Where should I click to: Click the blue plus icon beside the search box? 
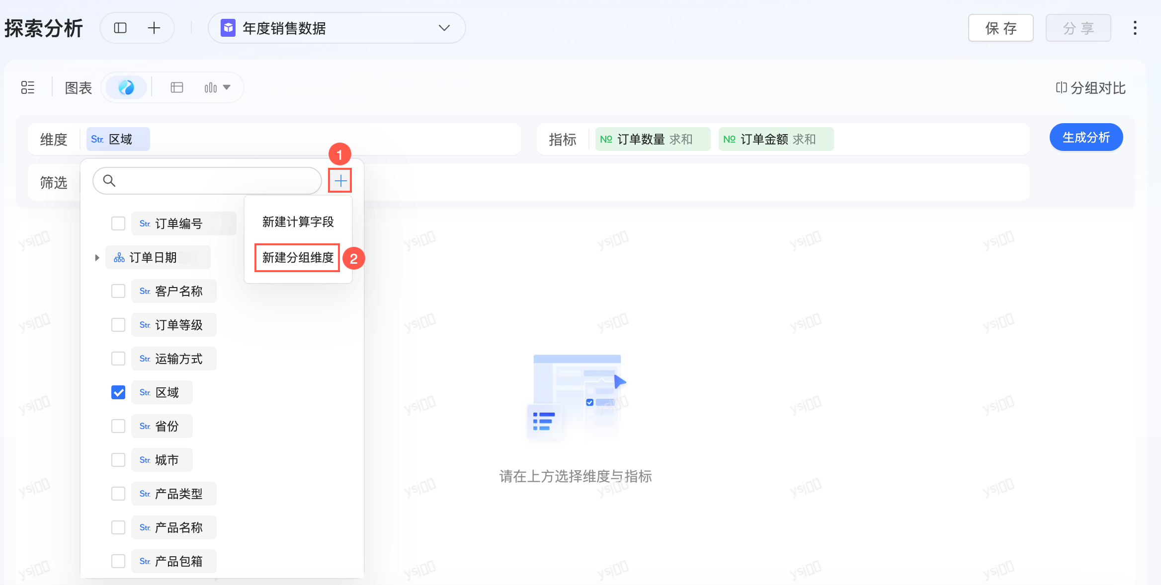[x=340, y=181]
